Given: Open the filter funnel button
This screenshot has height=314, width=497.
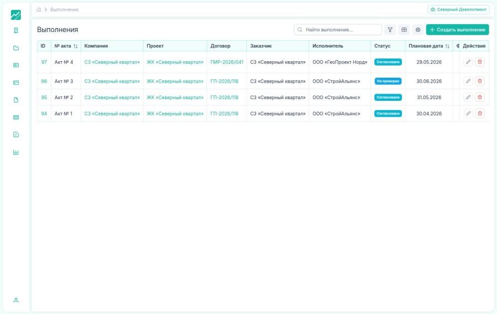Looking at the screenshot, I should click(390, 30).
